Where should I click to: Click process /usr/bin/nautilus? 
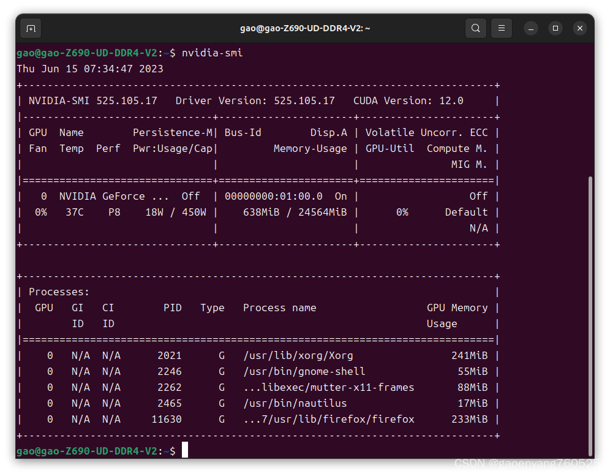point(295,404)
